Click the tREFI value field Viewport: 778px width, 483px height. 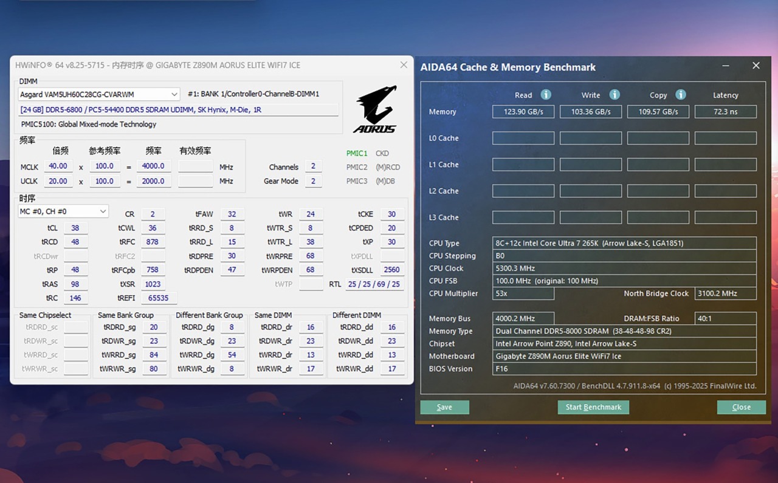click(x=159, y=298)
